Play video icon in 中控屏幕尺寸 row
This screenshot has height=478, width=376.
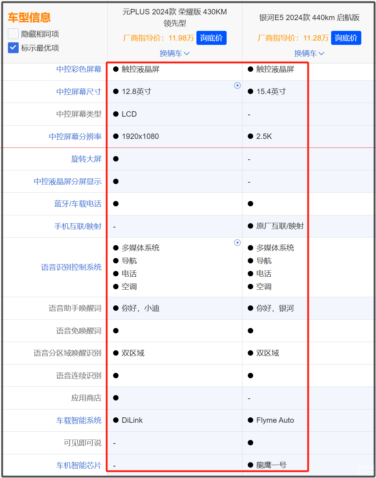click(237, 85)
